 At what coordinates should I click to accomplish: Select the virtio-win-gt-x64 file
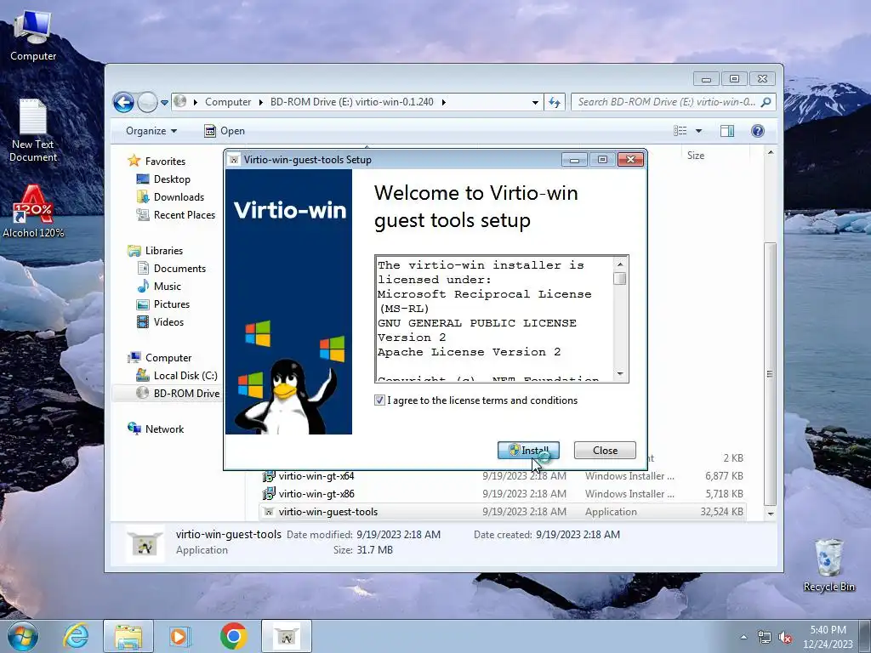316,476
